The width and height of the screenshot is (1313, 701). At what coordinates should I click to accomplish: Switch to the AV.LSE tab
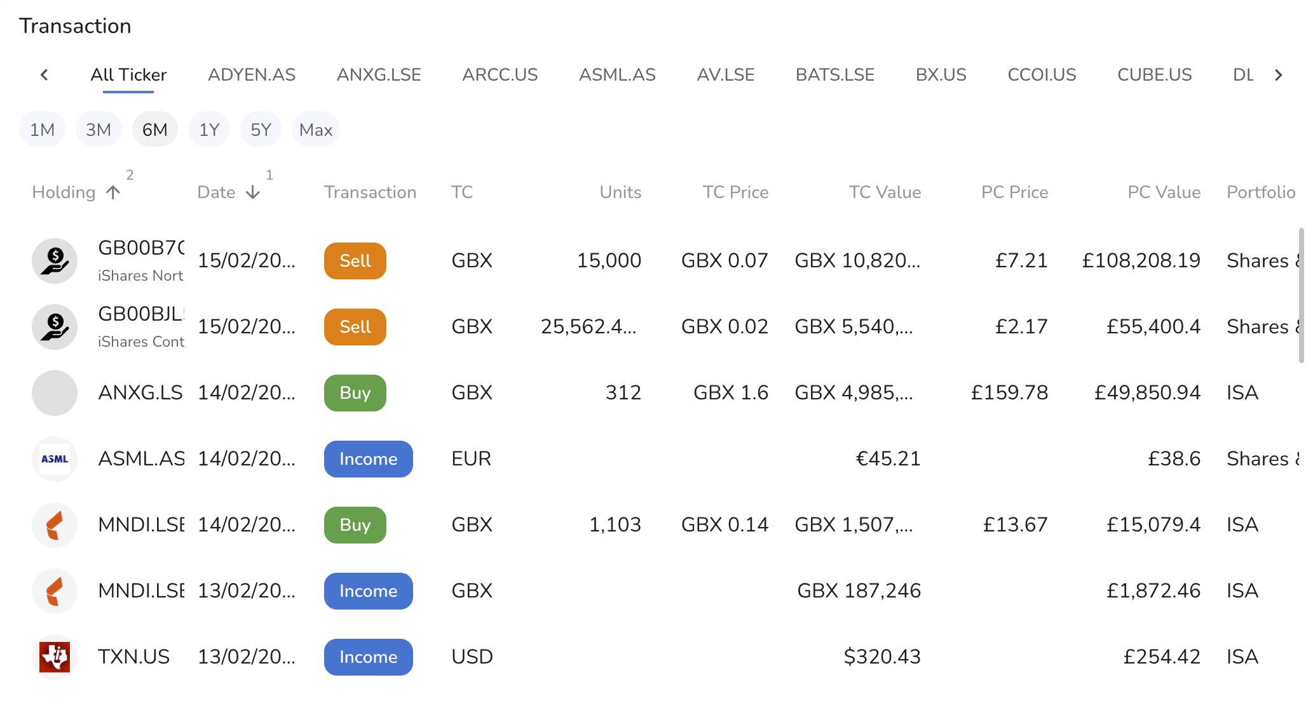726,75
